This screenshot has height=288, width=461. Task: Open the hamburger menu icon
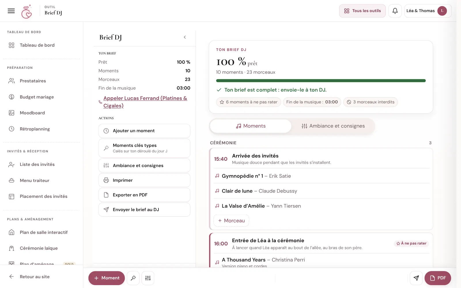coord(11,11)
